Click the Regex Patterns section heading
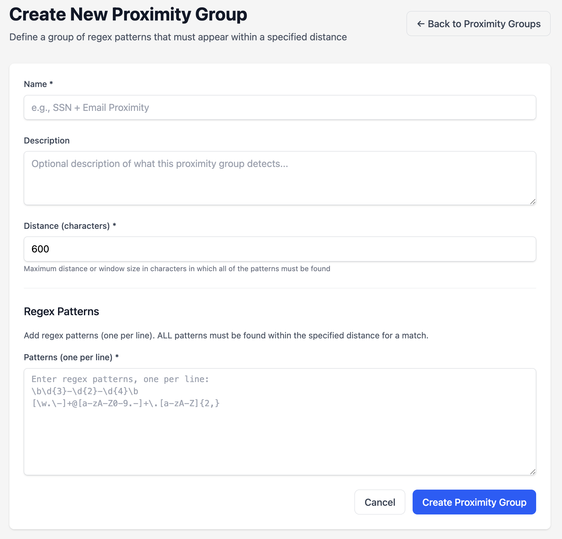This screenshot has height=539, width=562. click(61, 312)
